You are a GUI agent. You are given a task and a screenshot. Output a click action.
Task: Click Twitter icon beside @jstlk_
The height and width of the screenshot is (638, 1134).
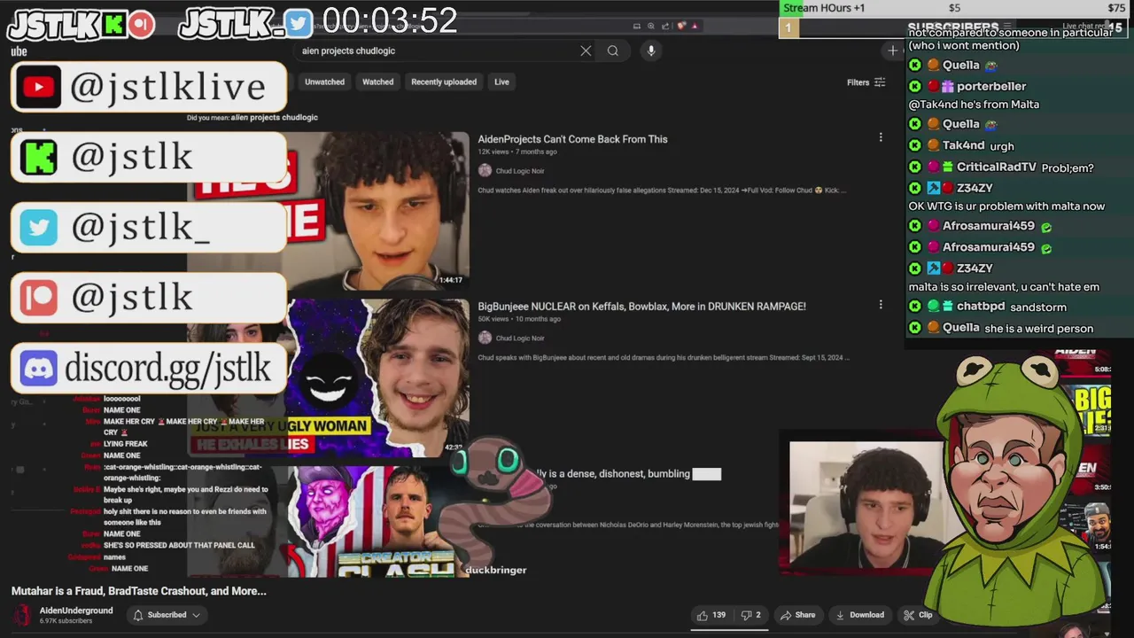pos(38,228)
